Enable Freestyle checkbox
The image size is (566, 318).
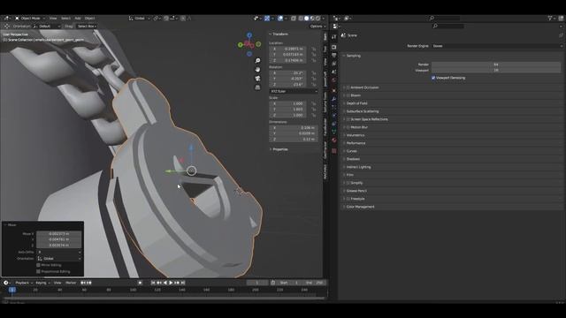coord(348,199)
